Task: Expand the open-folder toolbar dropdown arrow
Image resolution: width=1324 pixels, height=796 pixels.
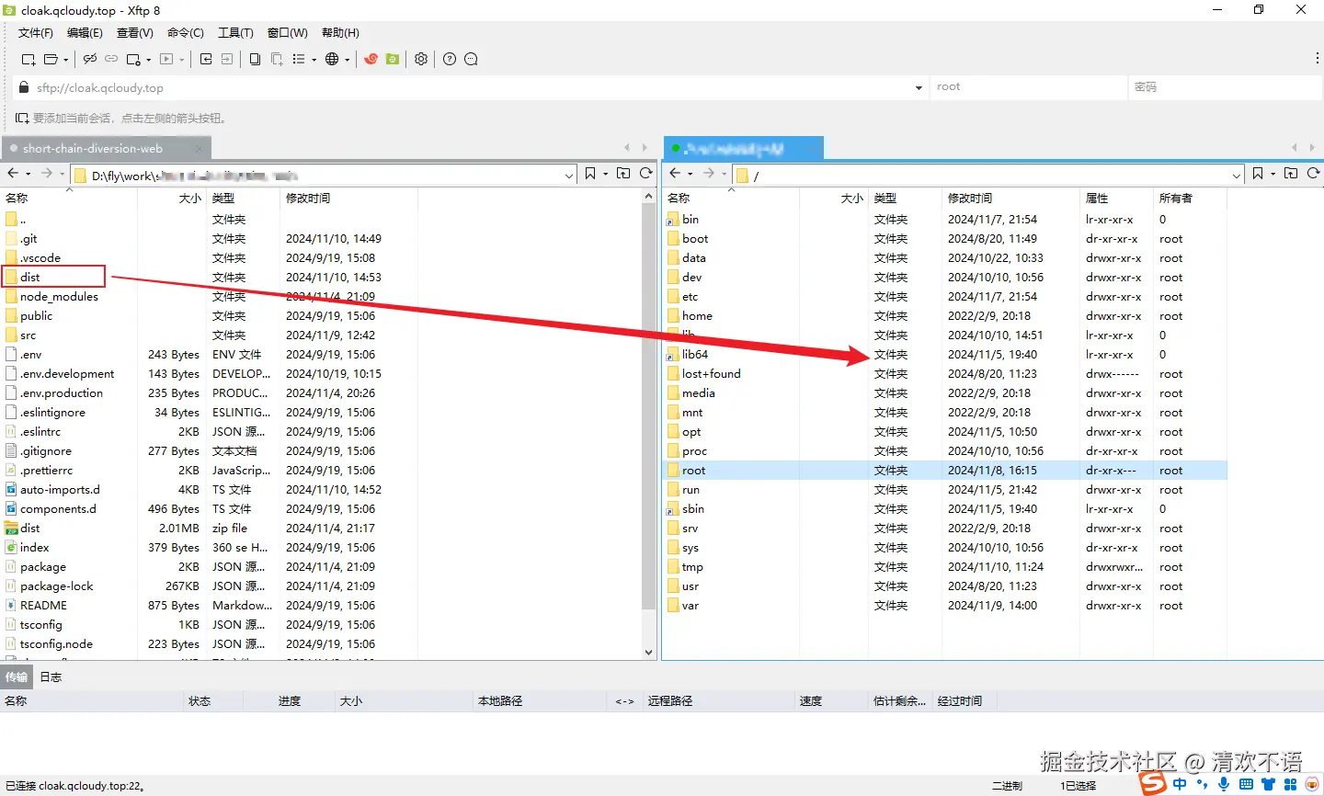Action: [66, 60]
